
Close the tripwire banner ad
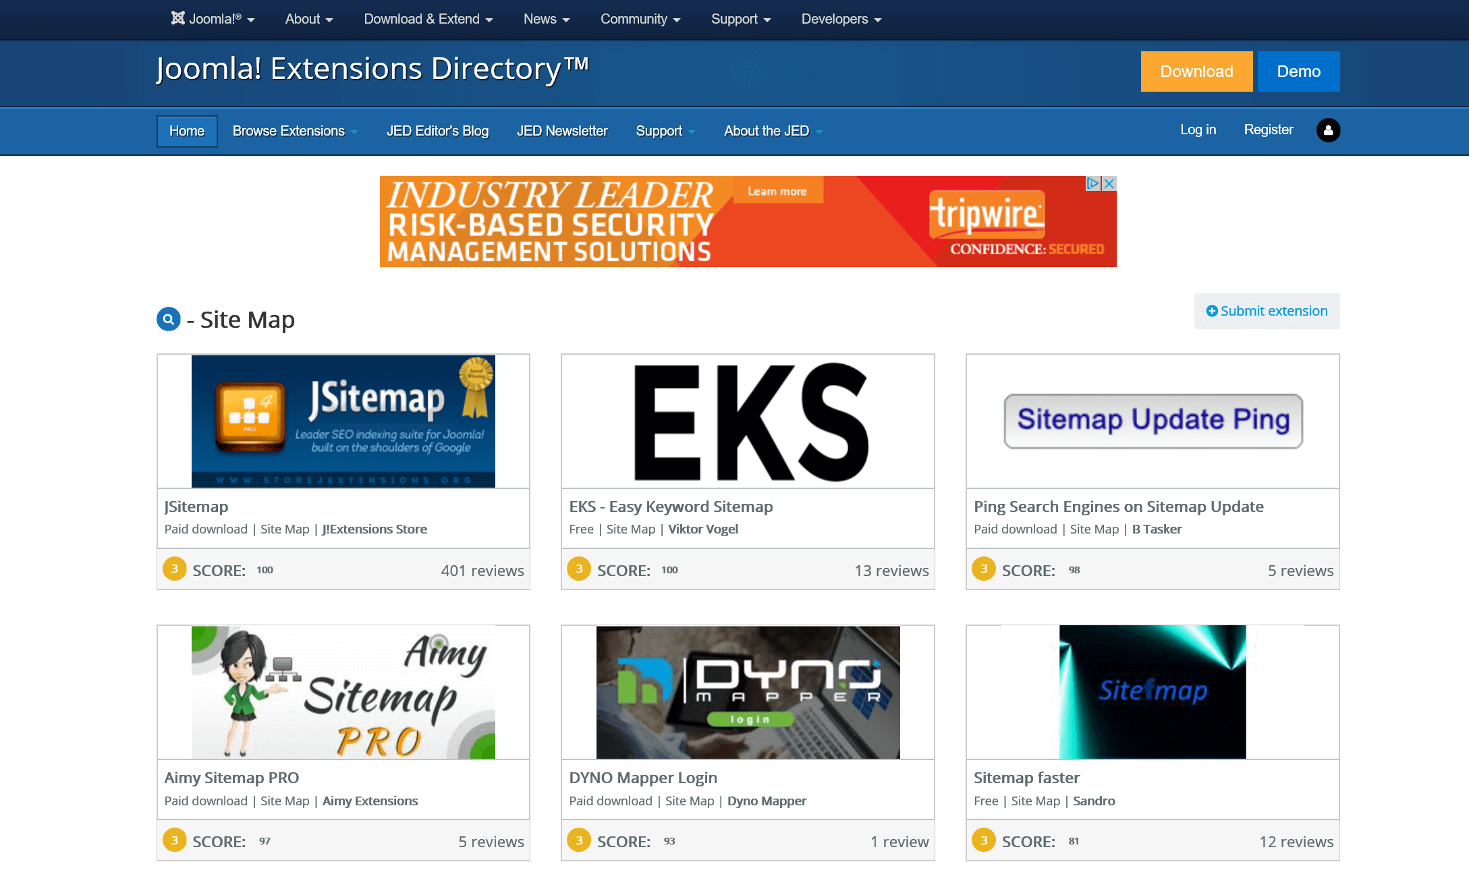click(x=1109, y=183)
